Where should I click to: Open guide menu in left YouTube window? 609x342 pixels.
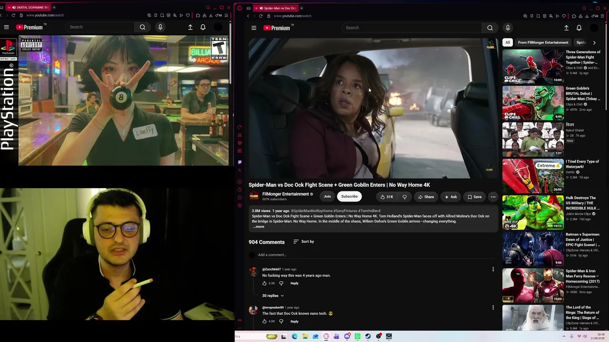pyautogui.click(x=7, y=27)
